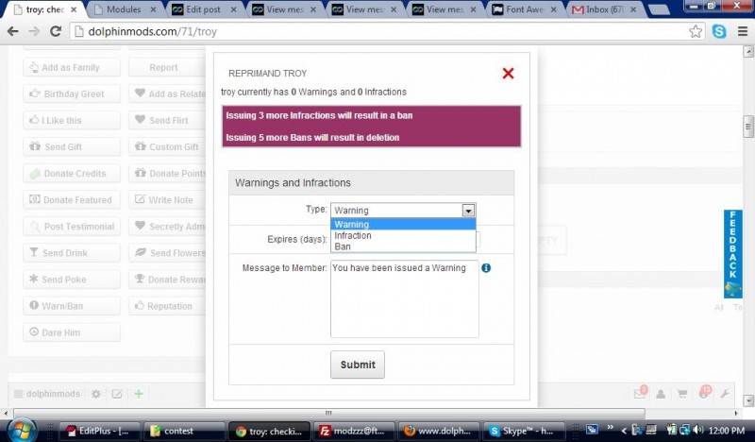
Task: Click the Skype extension icon in toolbar
Action: (719, 32)
